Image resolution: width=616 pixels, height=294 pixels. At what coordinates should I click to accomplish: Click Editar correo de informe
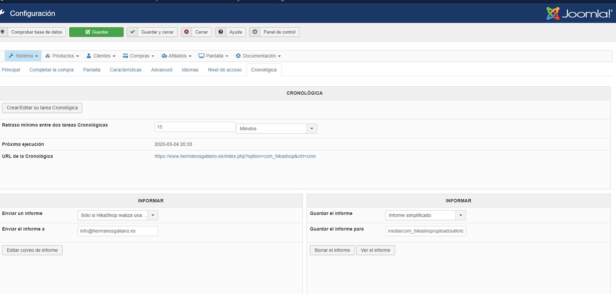tap(32, 250)
